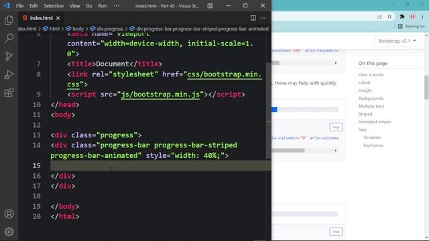This screenshot has width=429, height=241.
Task: Bookmark this page with the star icon
Action: (389, 17)
